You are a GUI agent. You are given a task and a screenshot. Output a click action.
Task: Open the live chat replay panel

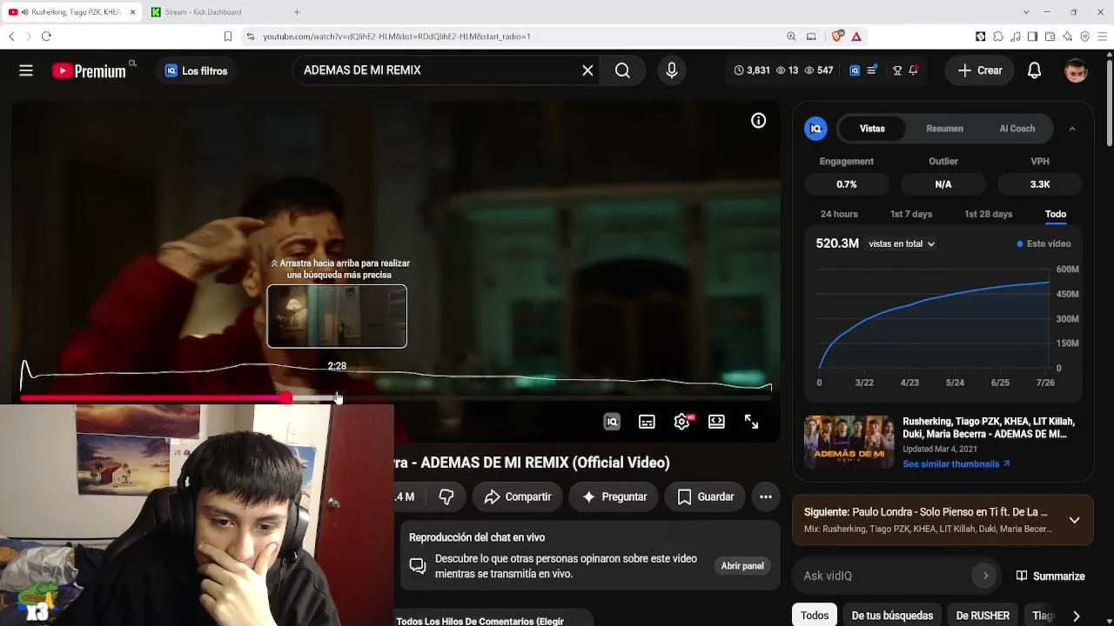coord(742,566)
